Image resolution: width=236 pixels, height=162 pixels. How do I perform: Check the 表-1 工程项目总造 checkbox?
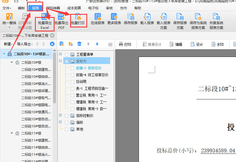click(x=72, y=89)
